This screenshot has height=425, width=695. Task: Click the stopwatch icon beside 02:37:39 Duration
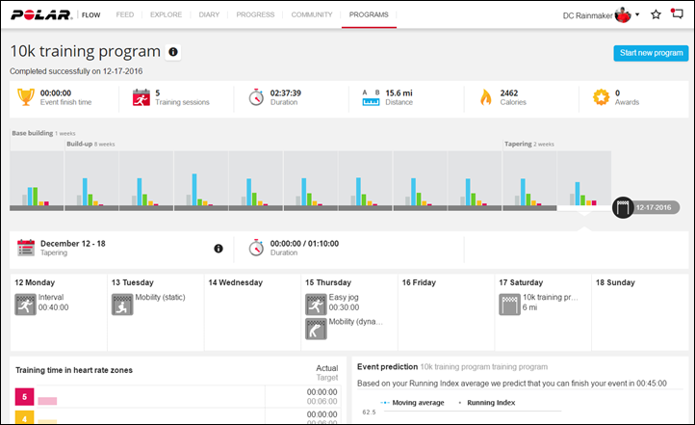tap(256, 97)
